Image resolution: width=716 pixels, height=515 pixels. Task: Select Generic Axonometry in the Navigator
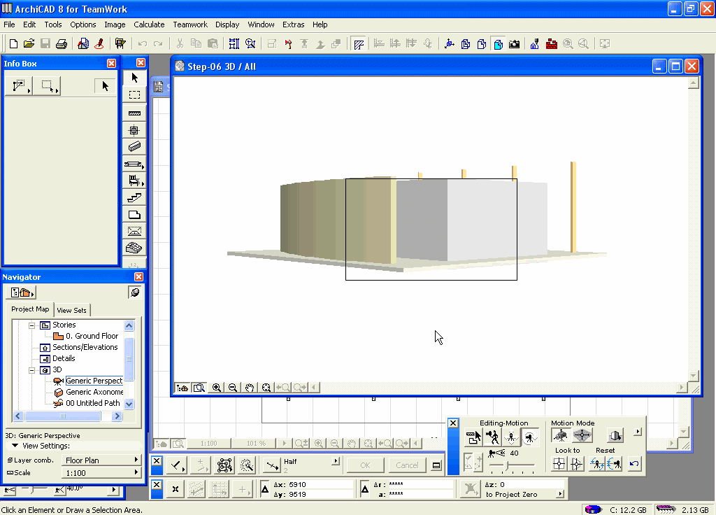click(94, 393)
